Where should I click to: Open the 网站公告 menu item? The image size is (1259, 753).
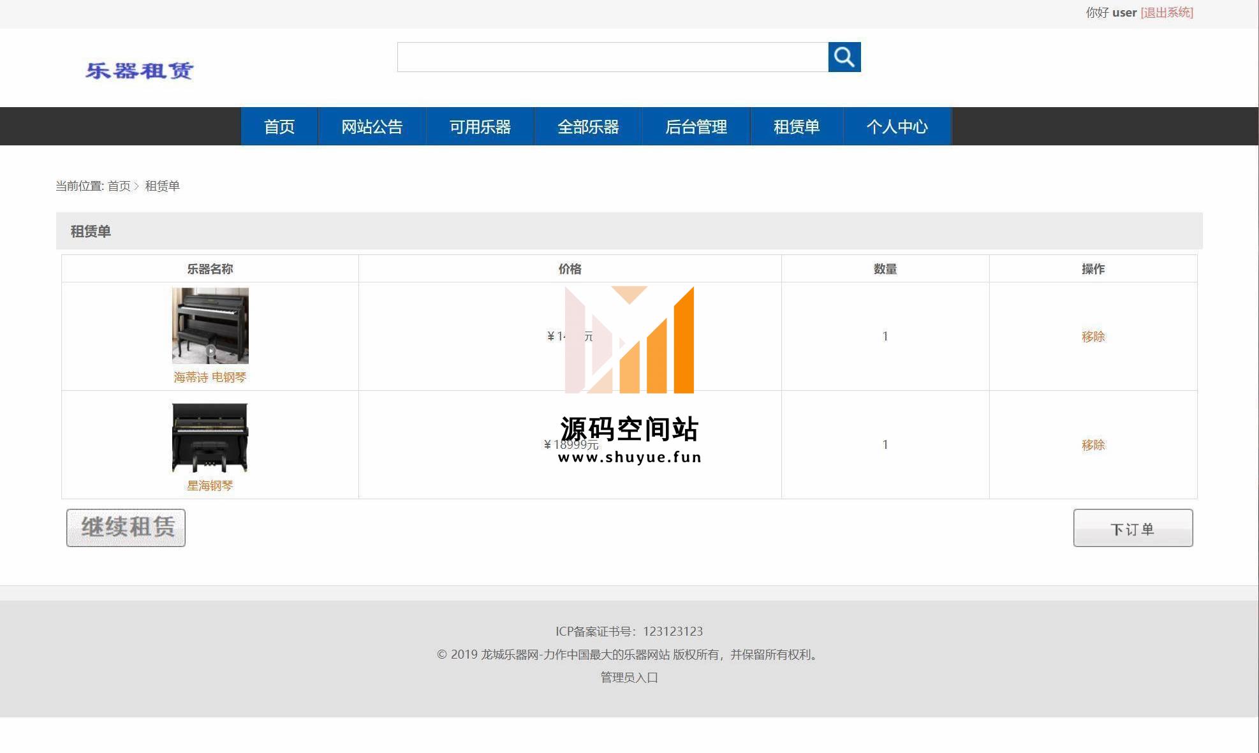coord(372,126)
